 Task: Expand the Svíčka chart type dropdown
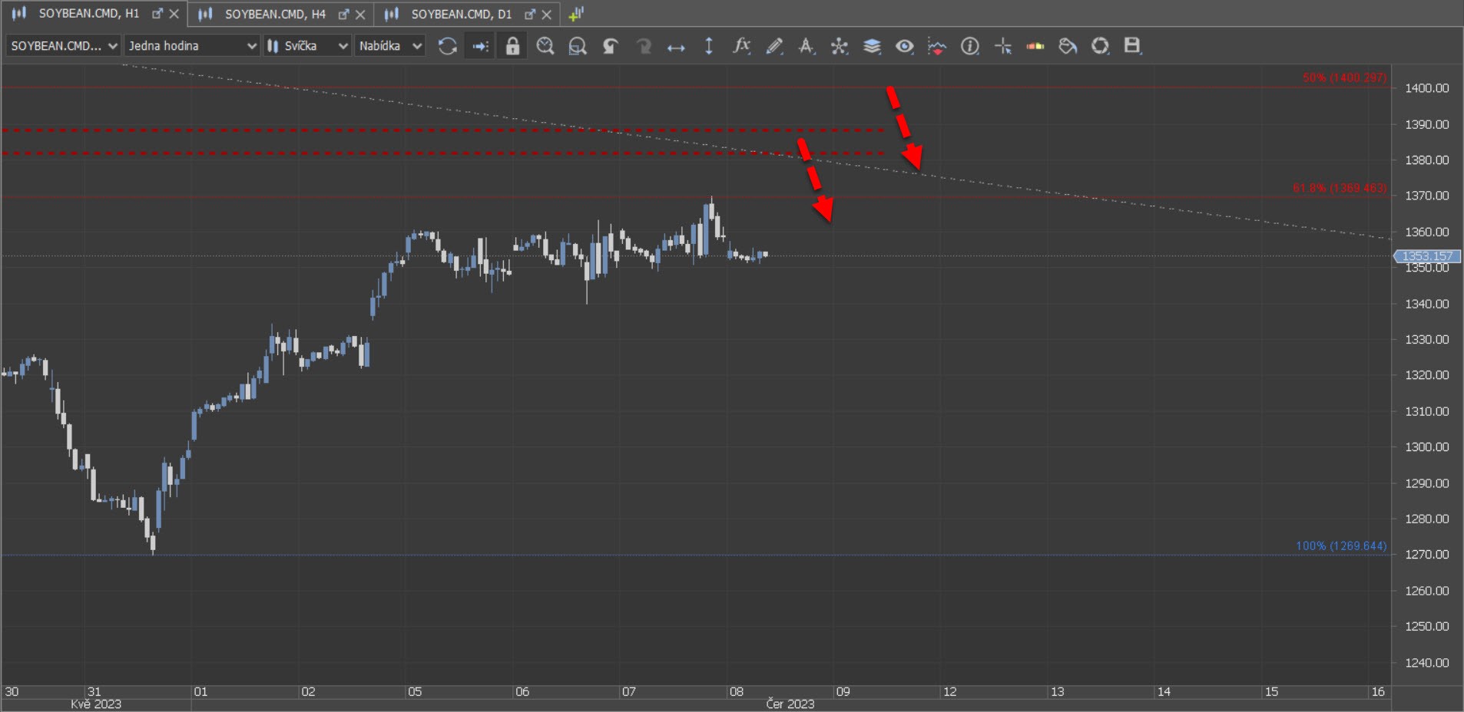(307, 46)
